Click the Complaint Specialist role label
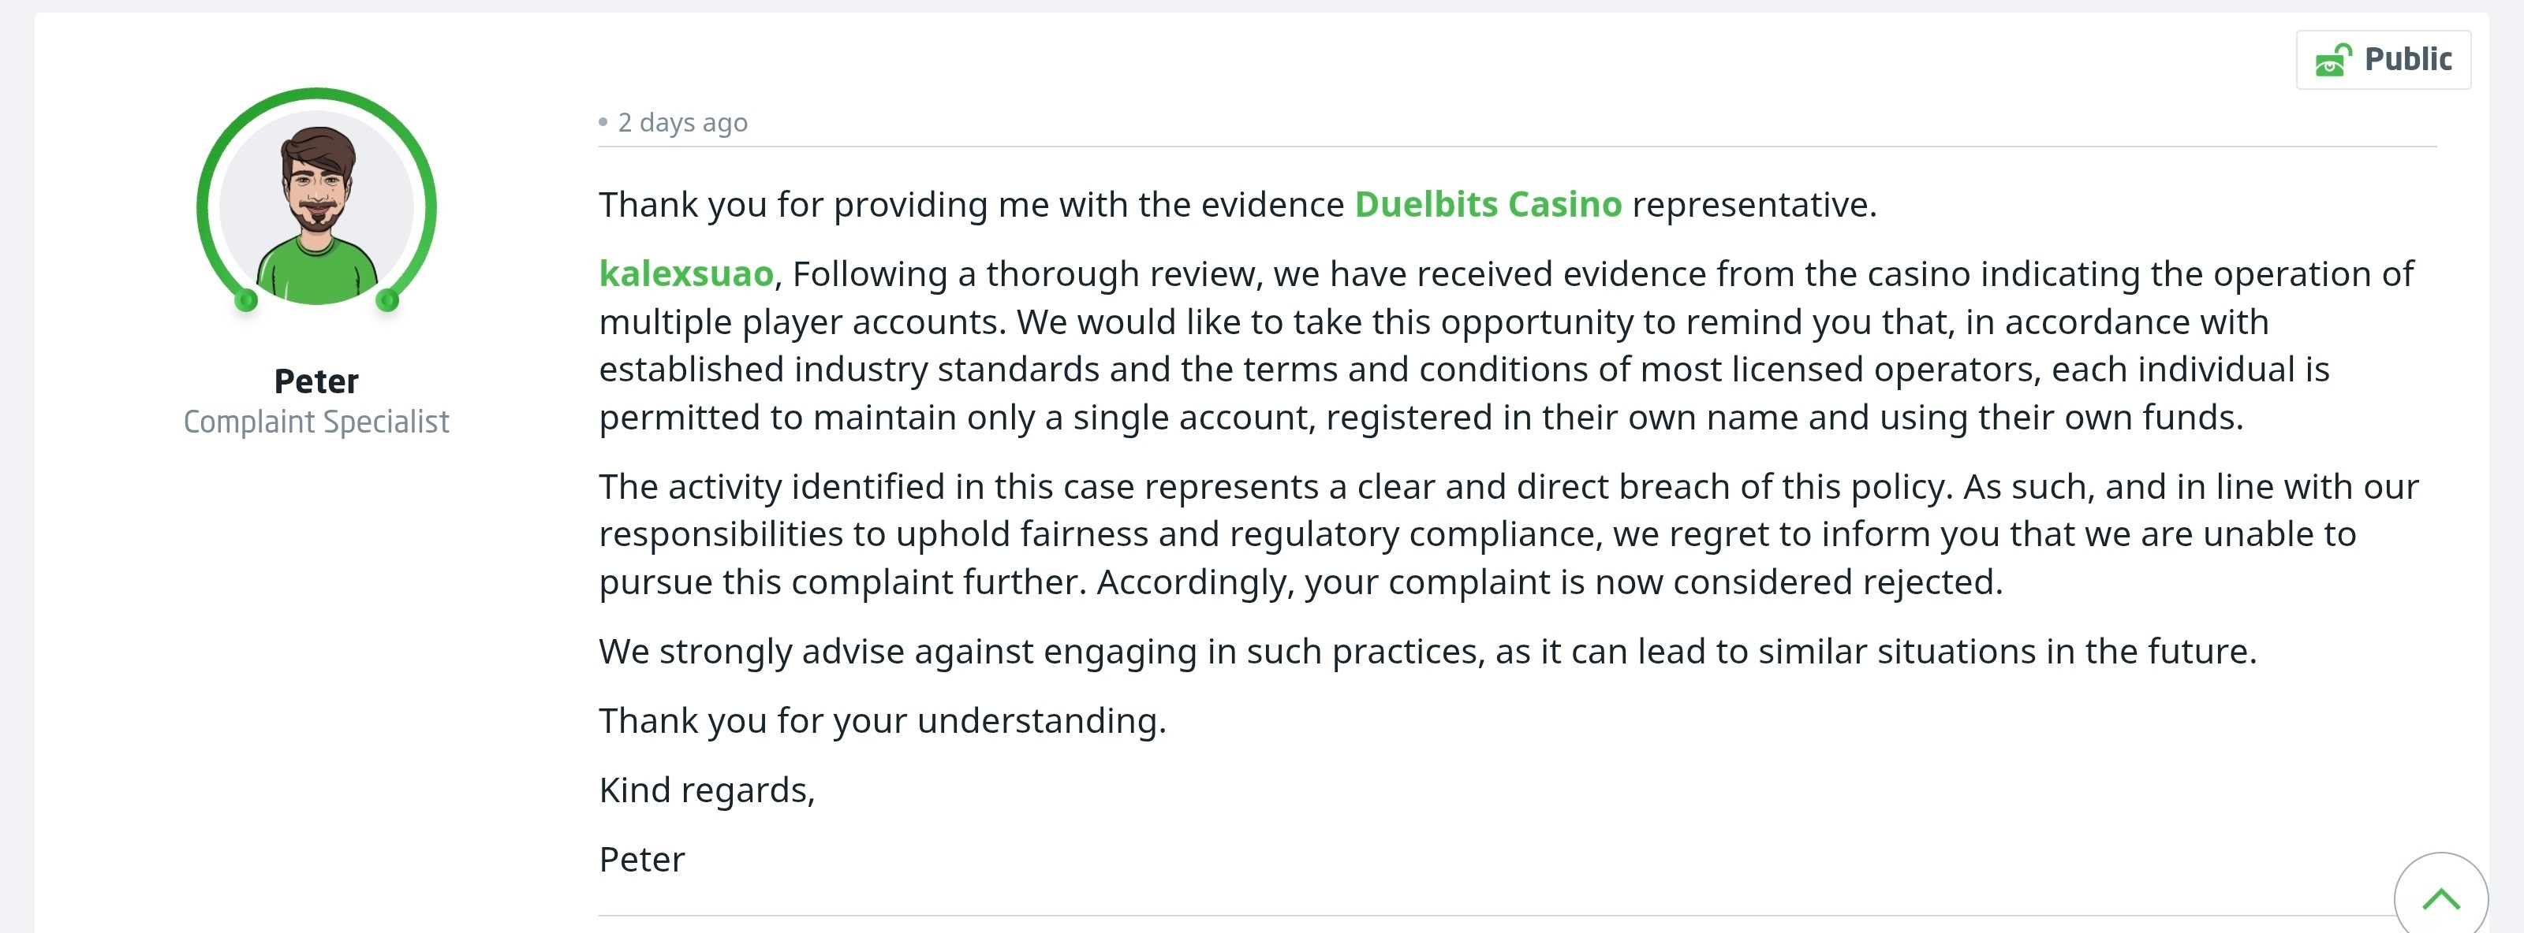Screen dimensions: 2524x933 coord(316,422)
